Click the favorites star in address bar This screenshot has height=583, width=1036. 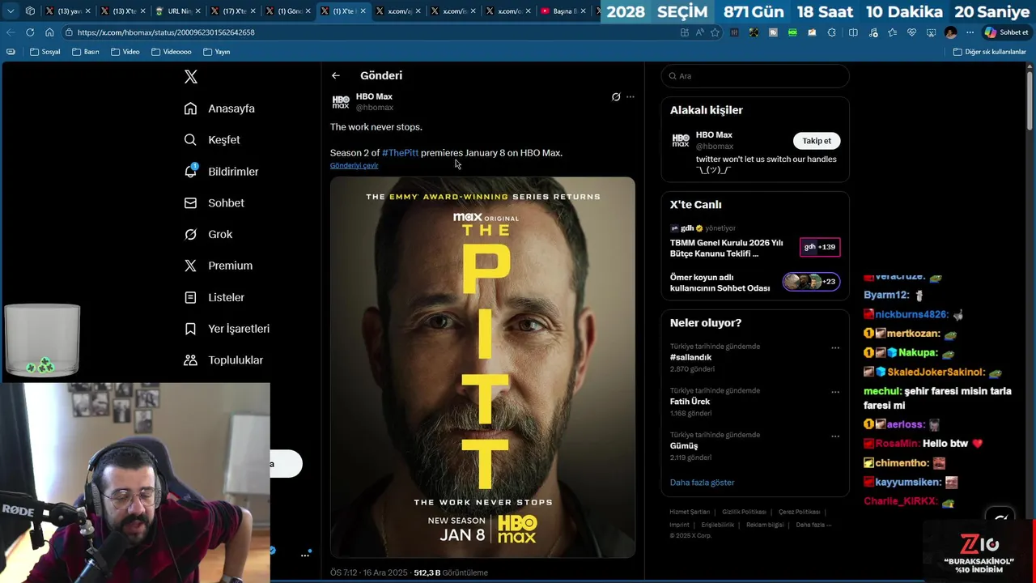pos(715,32)
